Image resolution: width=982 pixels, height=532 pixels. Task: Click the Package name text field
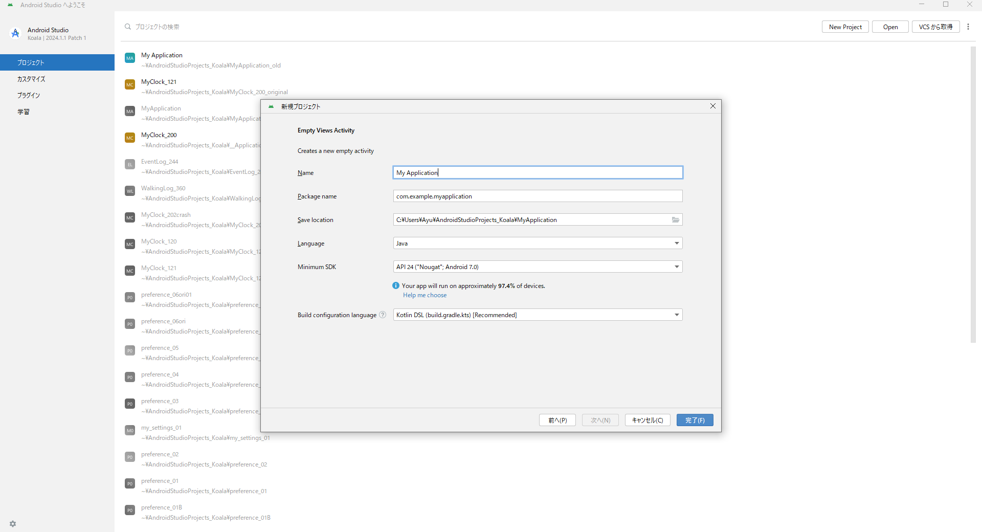point(537,196)
